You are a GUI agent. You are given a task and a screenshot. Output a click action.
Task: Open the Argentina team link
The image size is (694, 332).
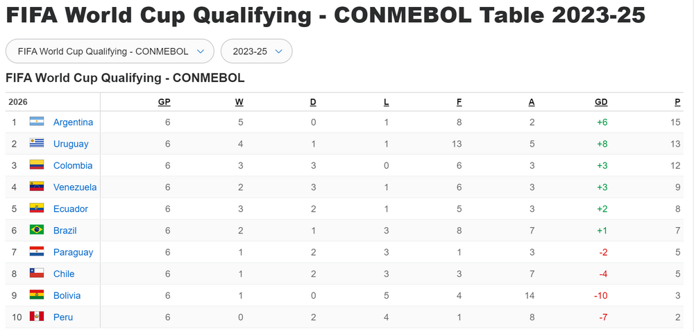73,122
